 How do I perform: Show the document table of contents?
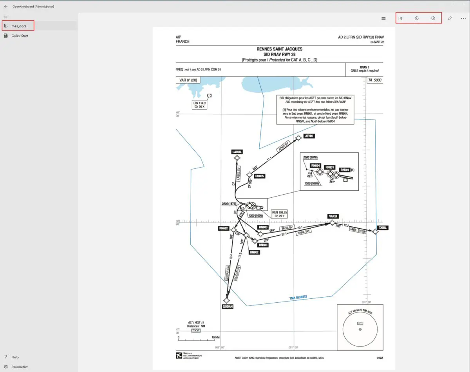pyautogui.click(x=383, y=18)
